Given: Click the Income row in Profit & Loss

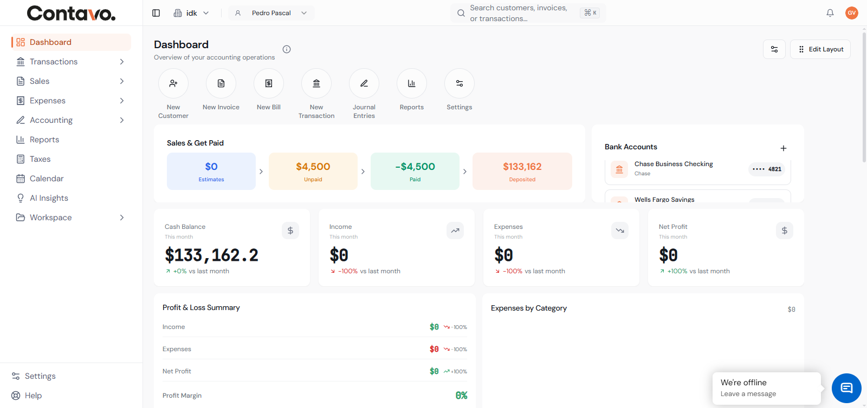Looking at the screenshot, I should pos(315,327).
